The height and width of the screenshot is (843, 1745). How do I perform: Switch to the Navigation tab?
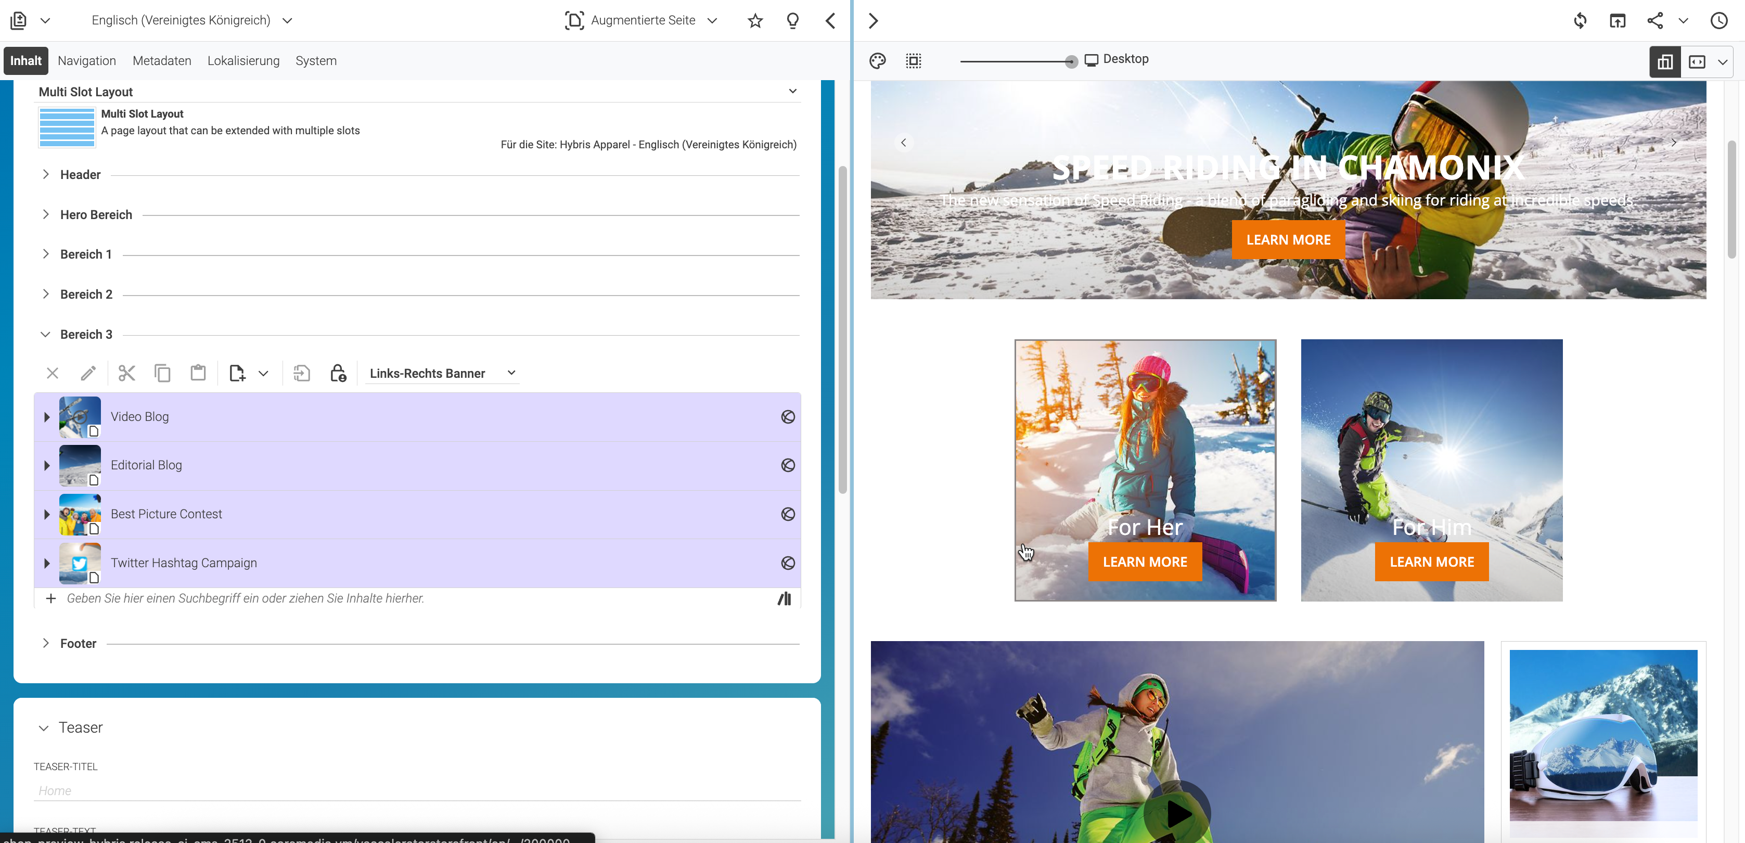[87, 60]
